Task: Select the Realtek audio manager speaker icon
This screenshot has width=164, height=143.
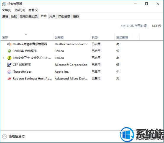Action: coord(9,44)
